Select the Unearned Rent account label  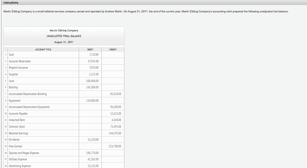click(17, 120)
